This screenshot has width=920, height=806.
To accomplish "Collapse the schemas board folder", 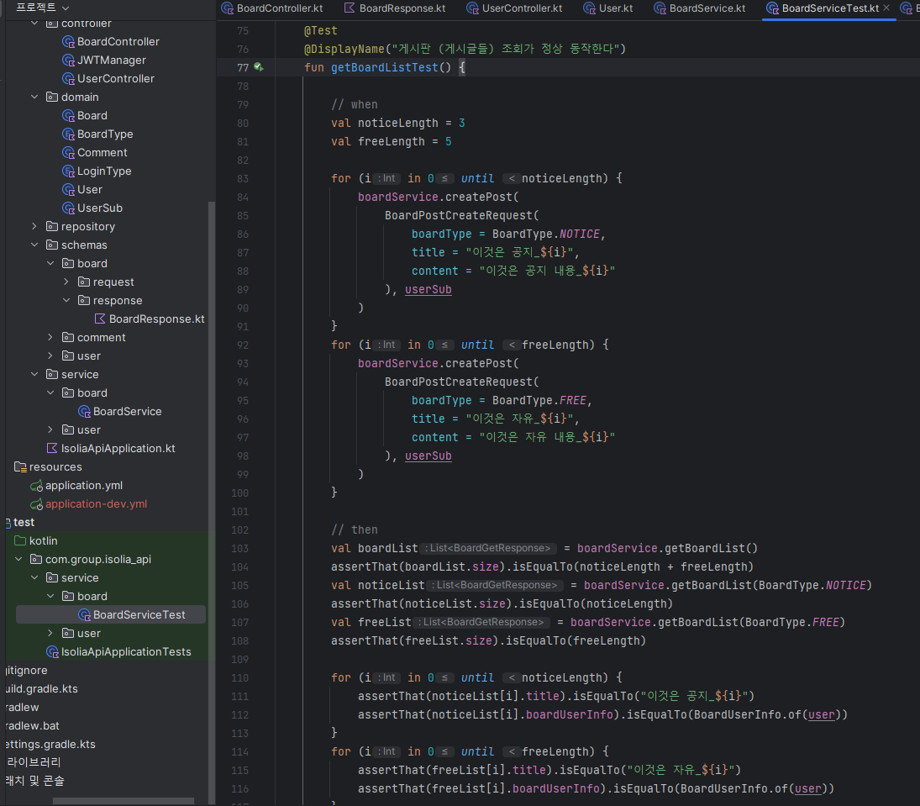I will pos(50,263).
